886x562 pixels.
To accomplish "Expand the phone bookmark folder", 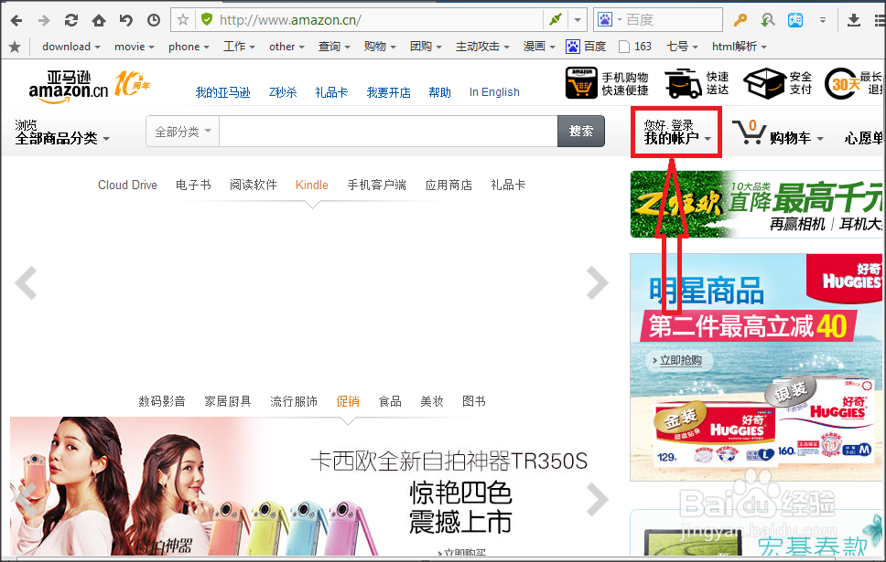I will (189, 47).
